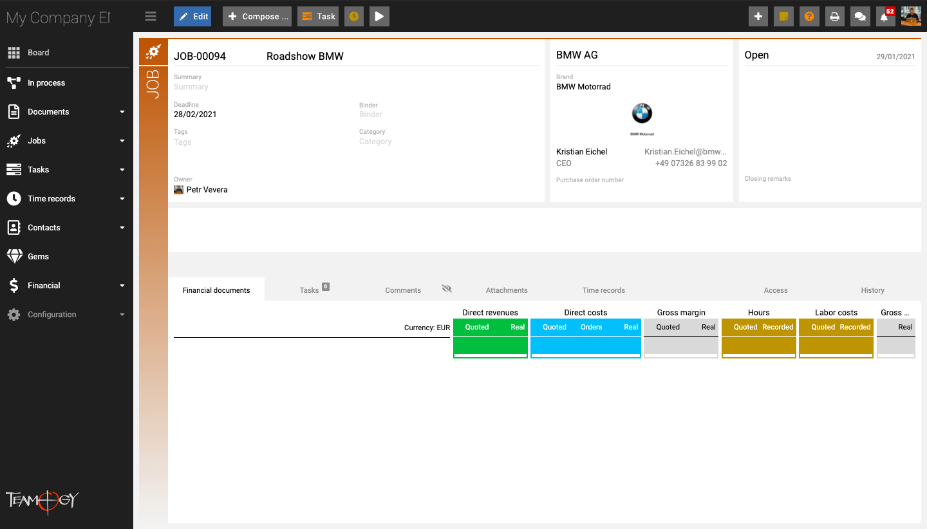Click owner Petr Vevera
Screen dimensions: 927x529
pyautogui.click(x=201, y=190)
